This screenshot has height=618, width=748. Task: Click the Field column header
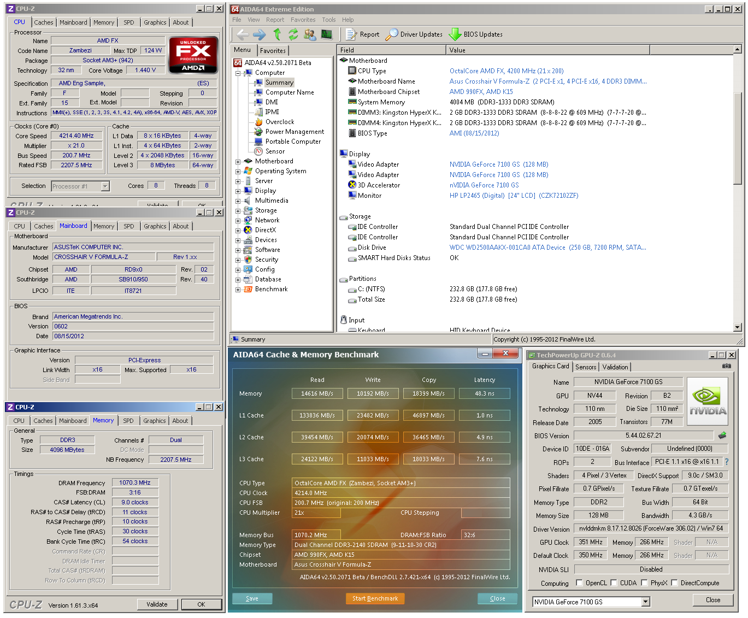tap(391, 50)
